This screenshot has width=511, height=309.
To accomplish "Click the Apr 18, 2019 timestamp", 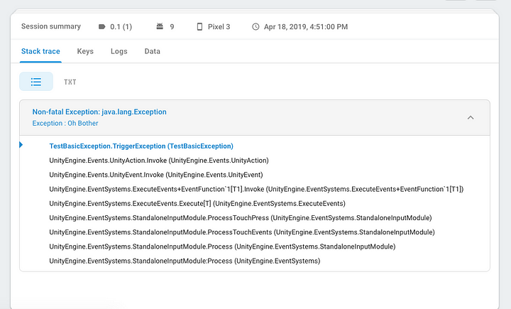I will (x=306, y=27).
